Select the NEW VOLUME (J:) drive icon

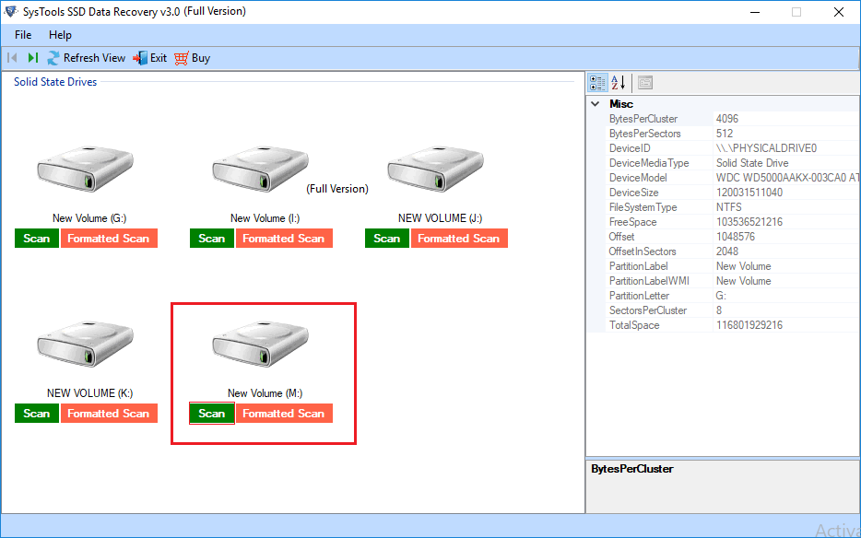tap(435, 169)
